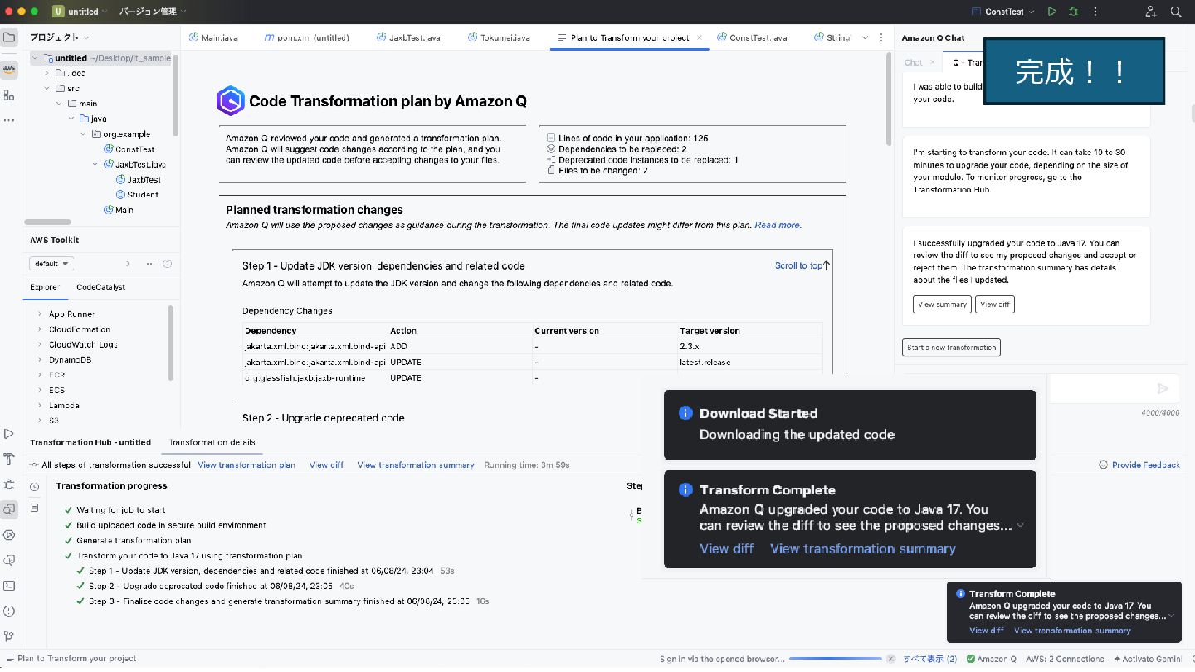
Task: Open the プロジェクト view dropdown
Action: (x=59, y=37)
